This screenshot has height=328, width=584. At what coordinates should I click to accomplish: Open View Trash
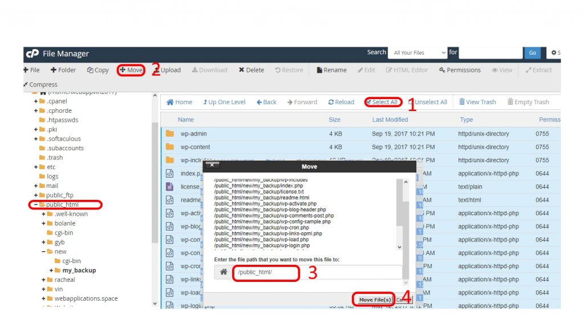(477, 102)
